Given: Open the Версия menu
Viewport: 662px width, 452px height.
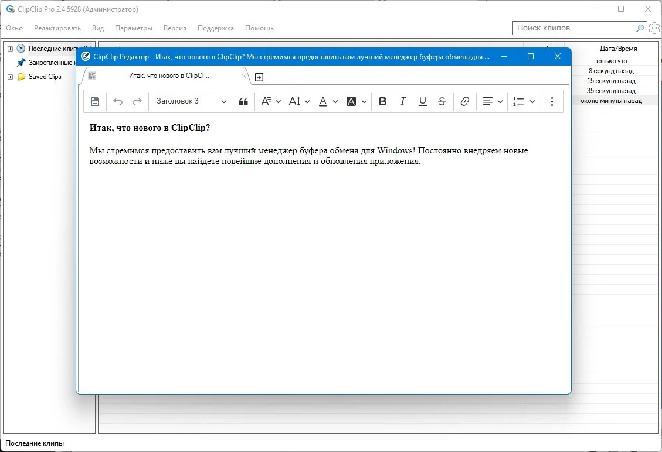Looking at the screenshot, I should pyautogui.click(x=175, y=28).
